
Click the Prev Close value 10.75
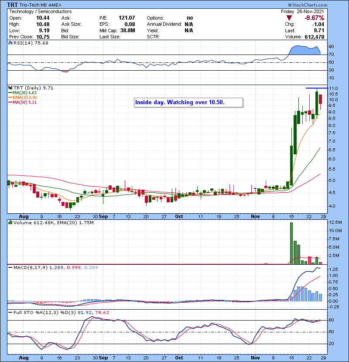pos(43,37)
